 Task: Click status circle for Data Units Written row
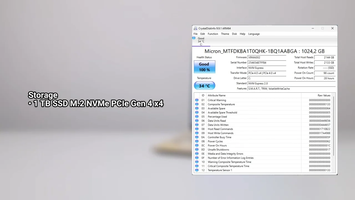point(197,125)
